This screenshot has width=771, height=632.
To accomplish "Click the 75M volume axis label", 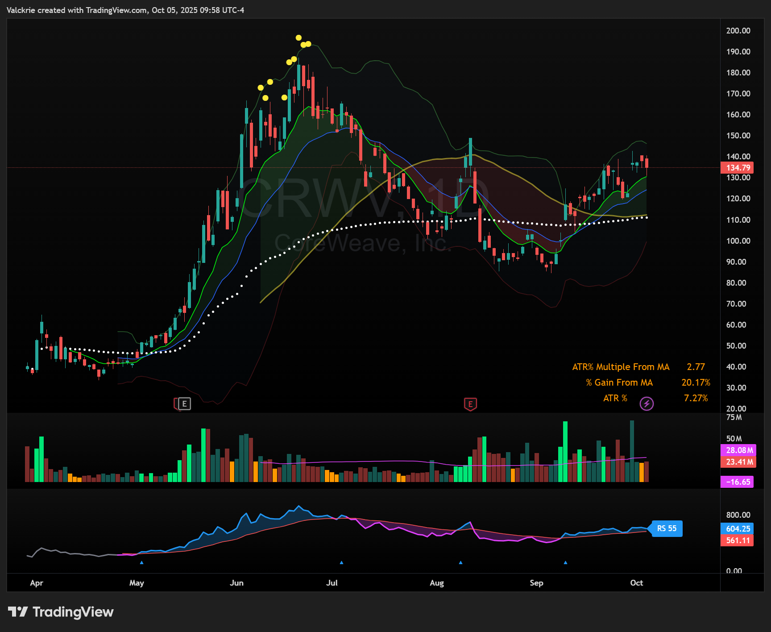I will point(734,417).
